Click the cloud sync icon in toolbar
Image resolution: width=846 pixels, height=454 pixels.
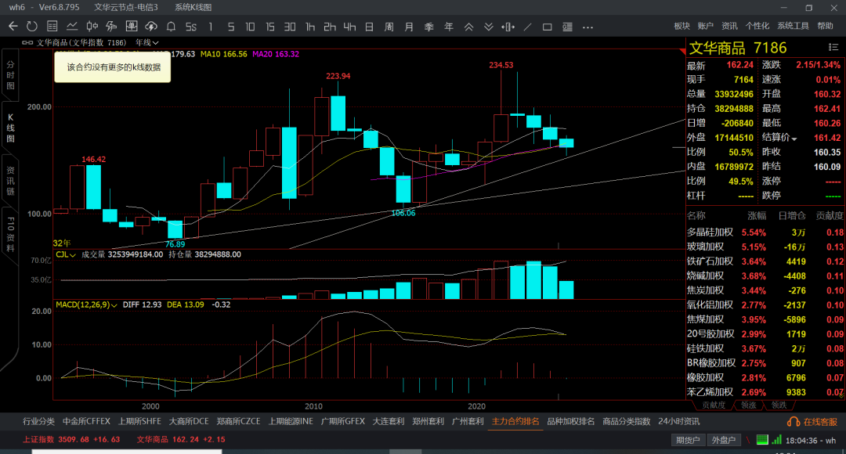tap(151, 26)
